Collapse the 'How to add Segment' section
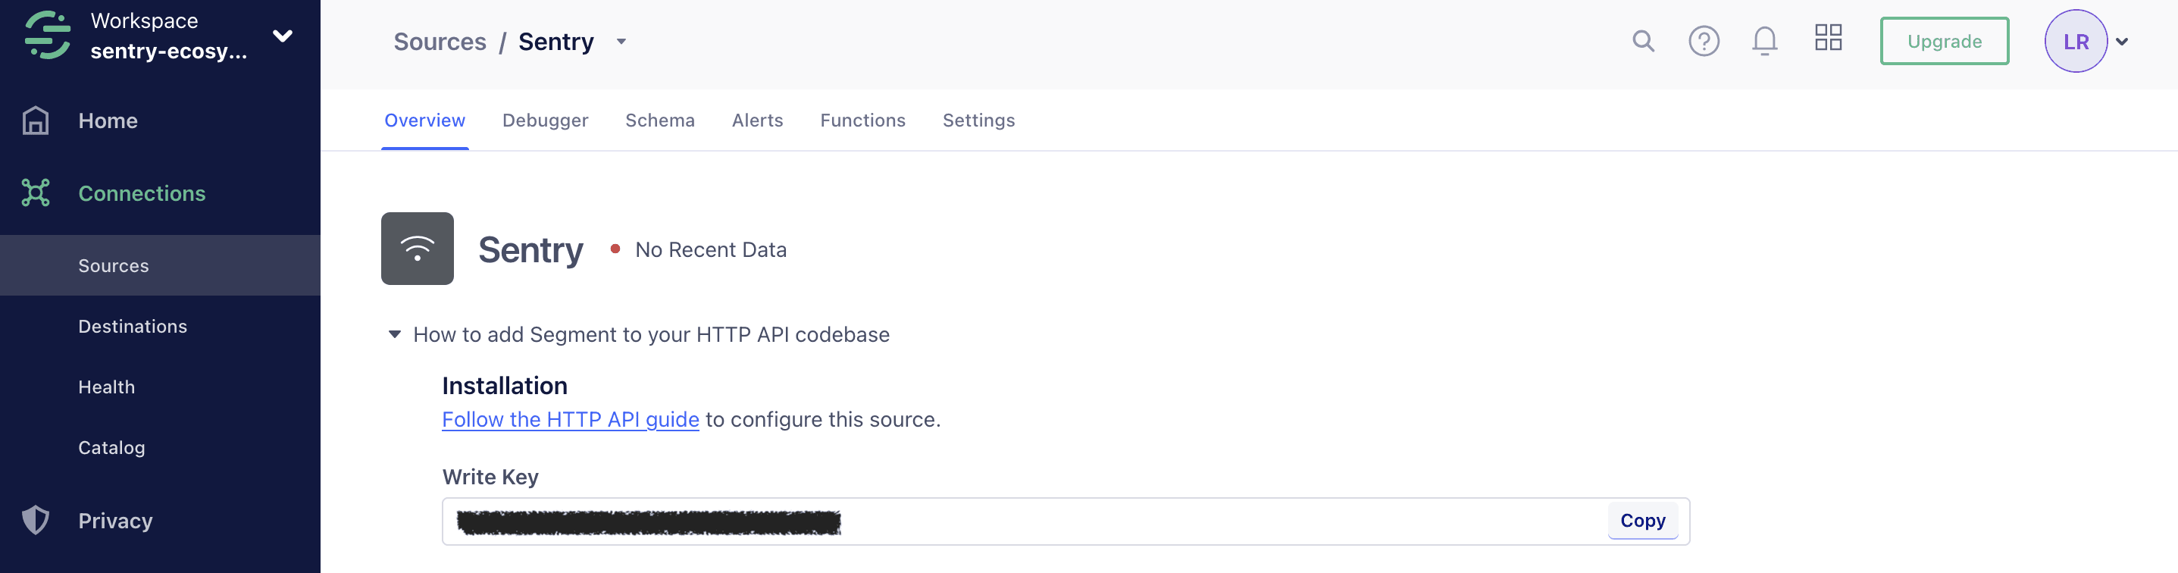This screenshot has height=573, width=2178. point(395,335)
